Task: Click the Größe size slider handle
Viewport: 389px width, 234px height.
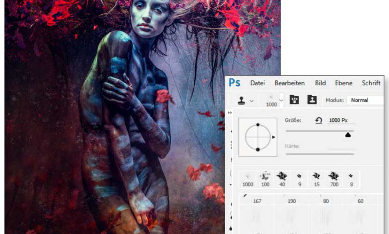Action: (348, 135)
